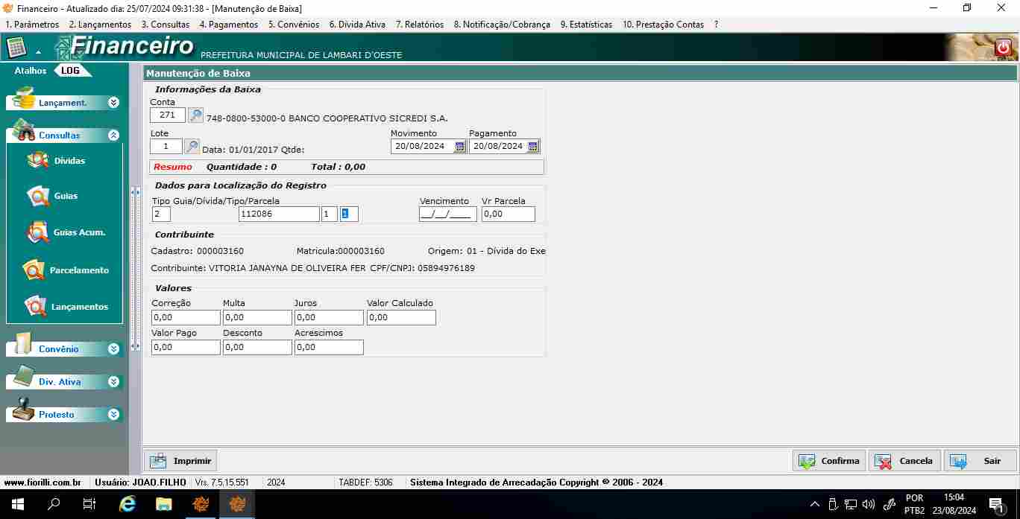Expand the Protesto sidebar group

pyautogui.click(x=113, y=414)
